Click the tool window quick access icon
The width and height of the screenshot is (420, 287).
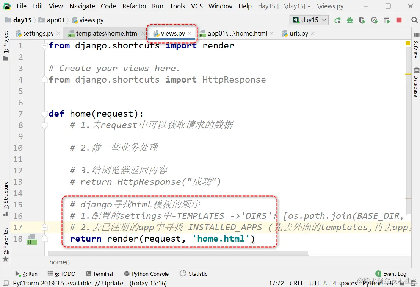tap(6, 283)
